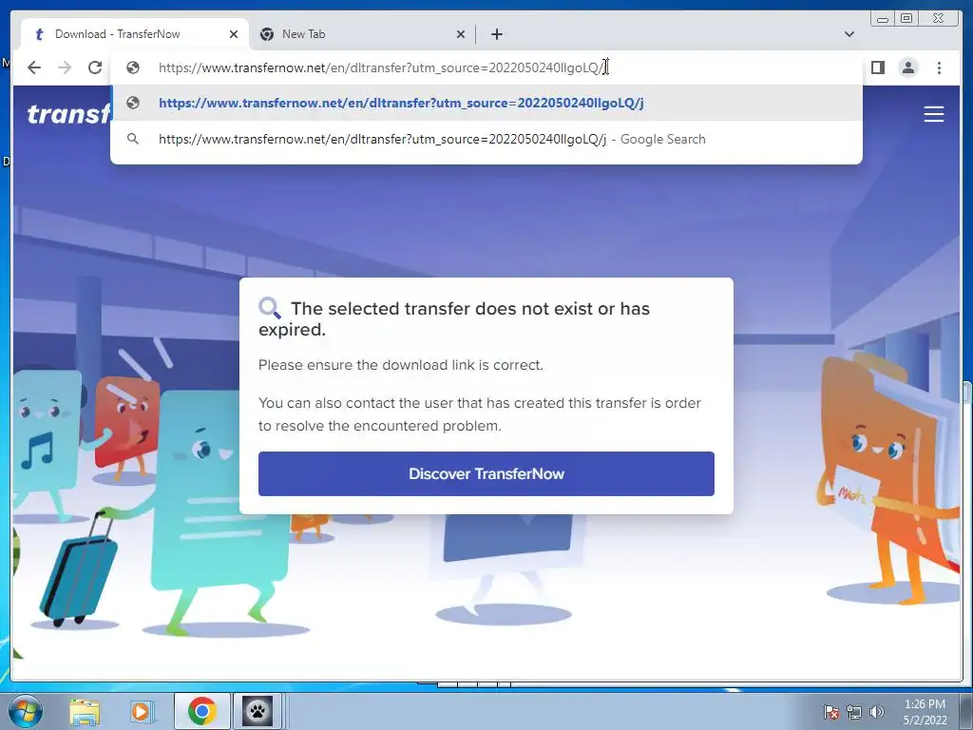Click the forward navigation arrow
The image size is (973, 730).
click(x=65, y=67)
